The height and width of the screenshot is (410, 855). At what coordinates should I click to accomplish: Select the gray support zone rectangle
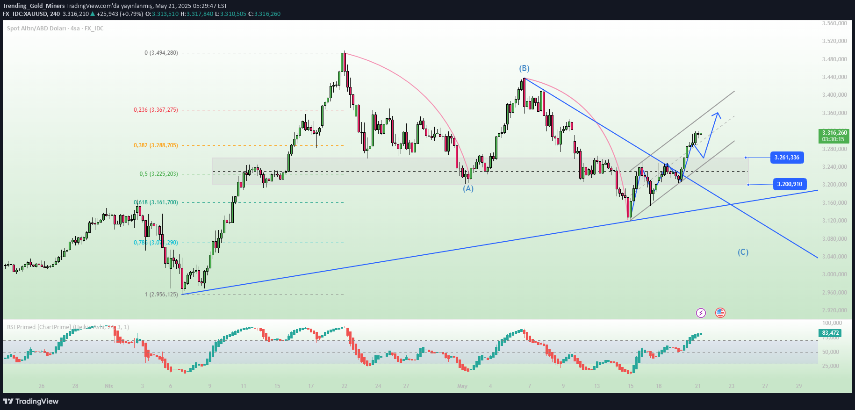click(480, 171)
